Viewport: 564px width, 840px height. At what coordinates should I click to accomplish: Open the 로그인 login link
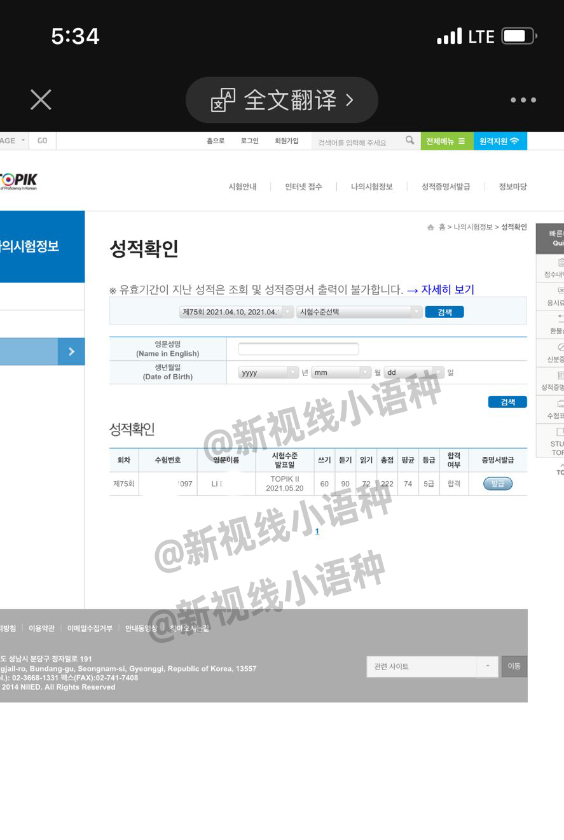click(x=249, y=141)
